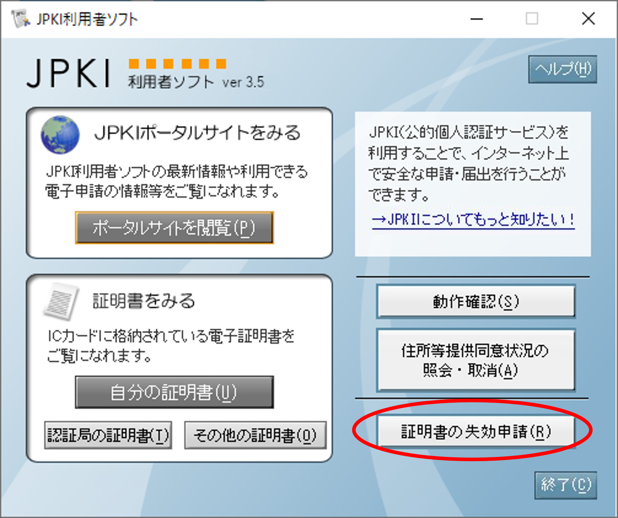Click ICカードに格納されている電子証明書を text
618x518 pixels.
tap(171, 336)
